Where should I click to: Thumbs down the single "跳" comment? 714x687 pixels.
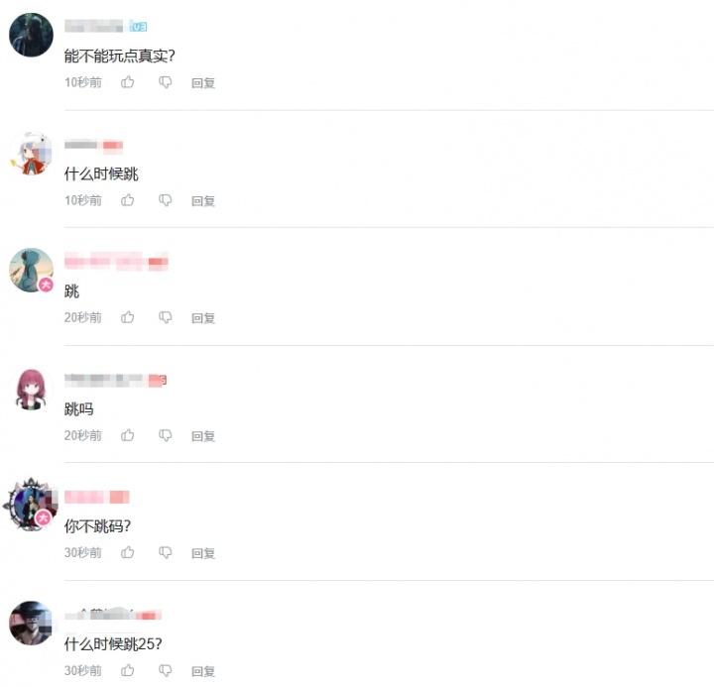(165, 317)
